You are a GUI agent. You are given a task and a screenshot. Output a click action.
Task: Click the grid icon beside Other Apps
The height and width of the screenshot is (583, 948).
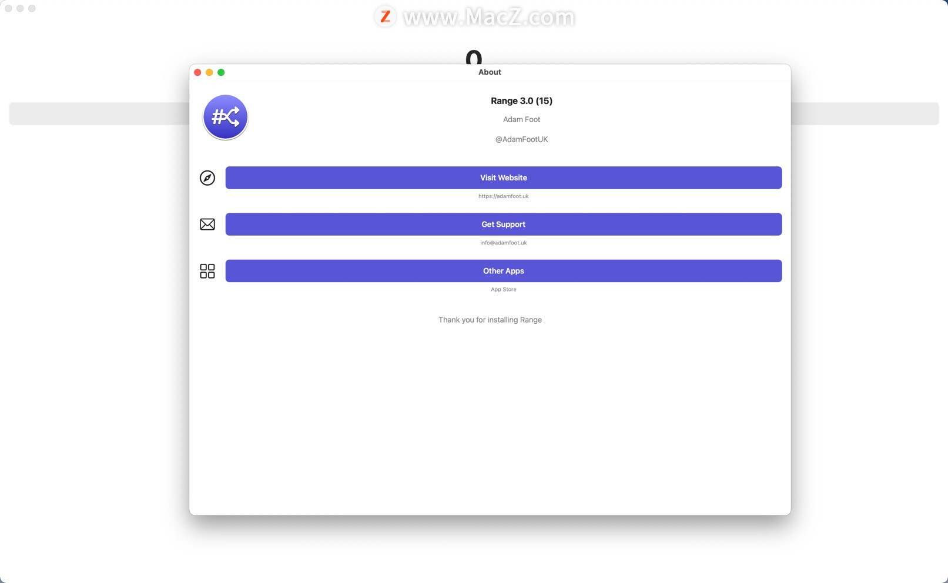pos(207,271)
